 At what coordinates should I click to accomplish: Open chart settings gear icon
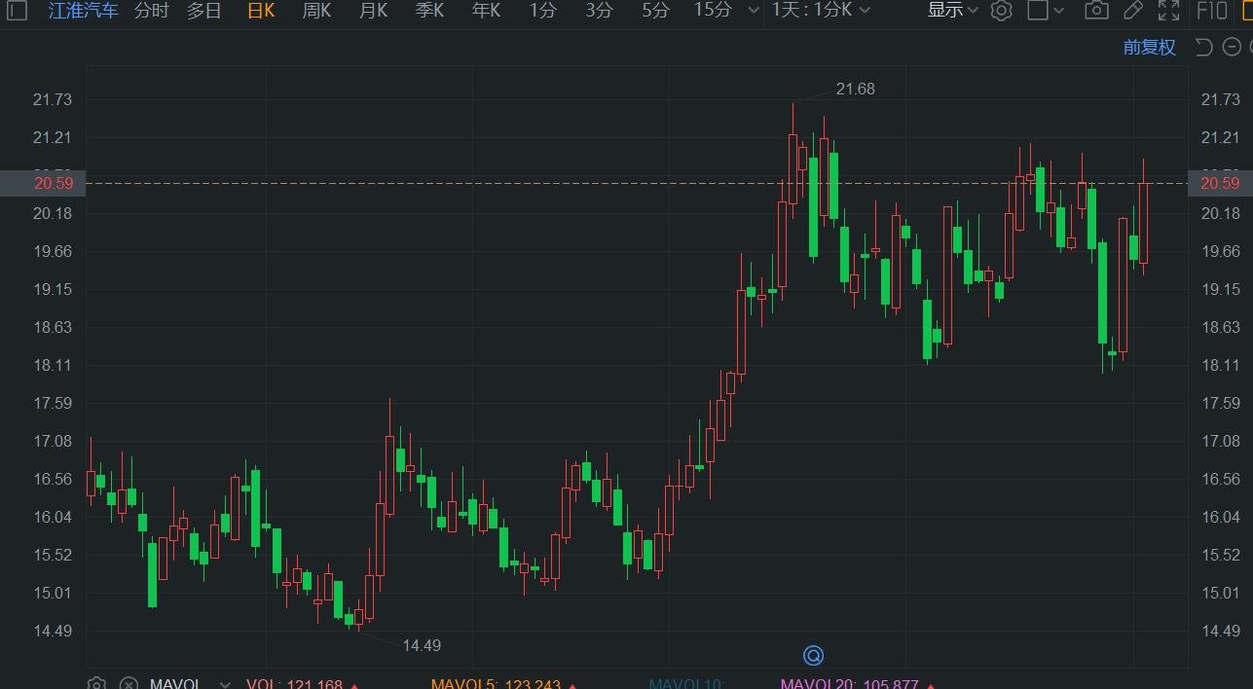(x=1001, y=11)
